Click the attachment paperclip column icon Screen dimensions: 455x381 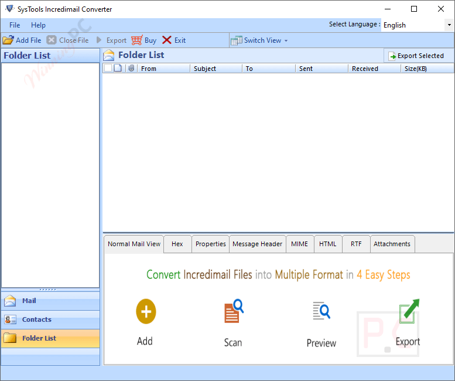coord(131,68)
